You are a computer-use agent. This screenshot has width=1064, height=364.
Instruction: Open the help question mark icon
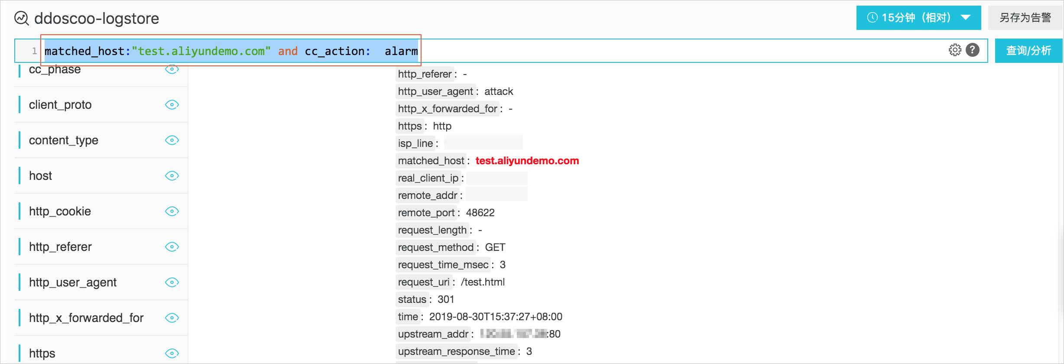[x=973, y=50]
